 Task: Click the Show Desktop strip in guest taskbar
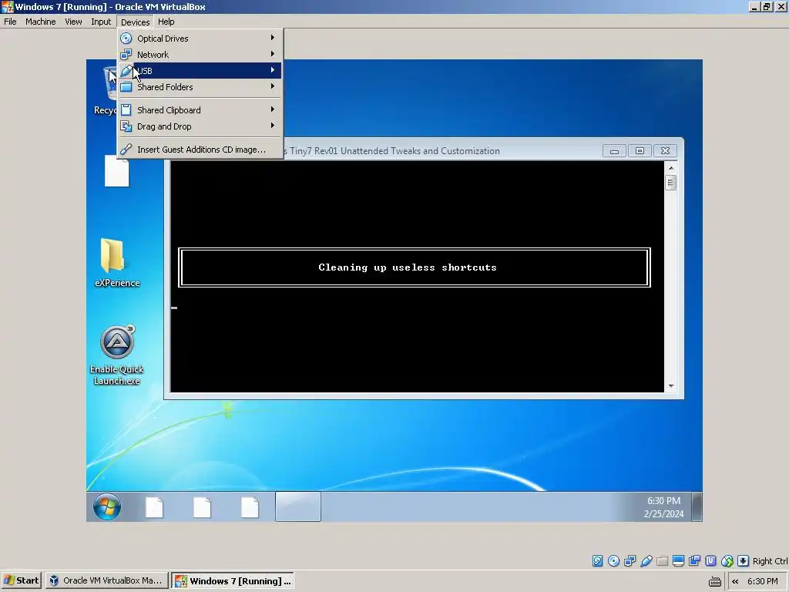coord(697,506)
